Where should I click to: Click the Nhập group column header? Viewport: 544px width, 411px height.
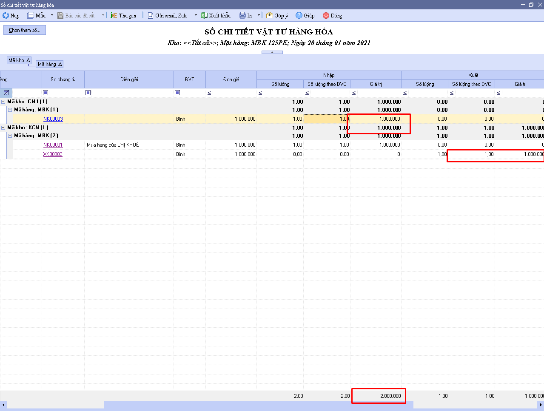pyautogui.click(x=329, y=75)
